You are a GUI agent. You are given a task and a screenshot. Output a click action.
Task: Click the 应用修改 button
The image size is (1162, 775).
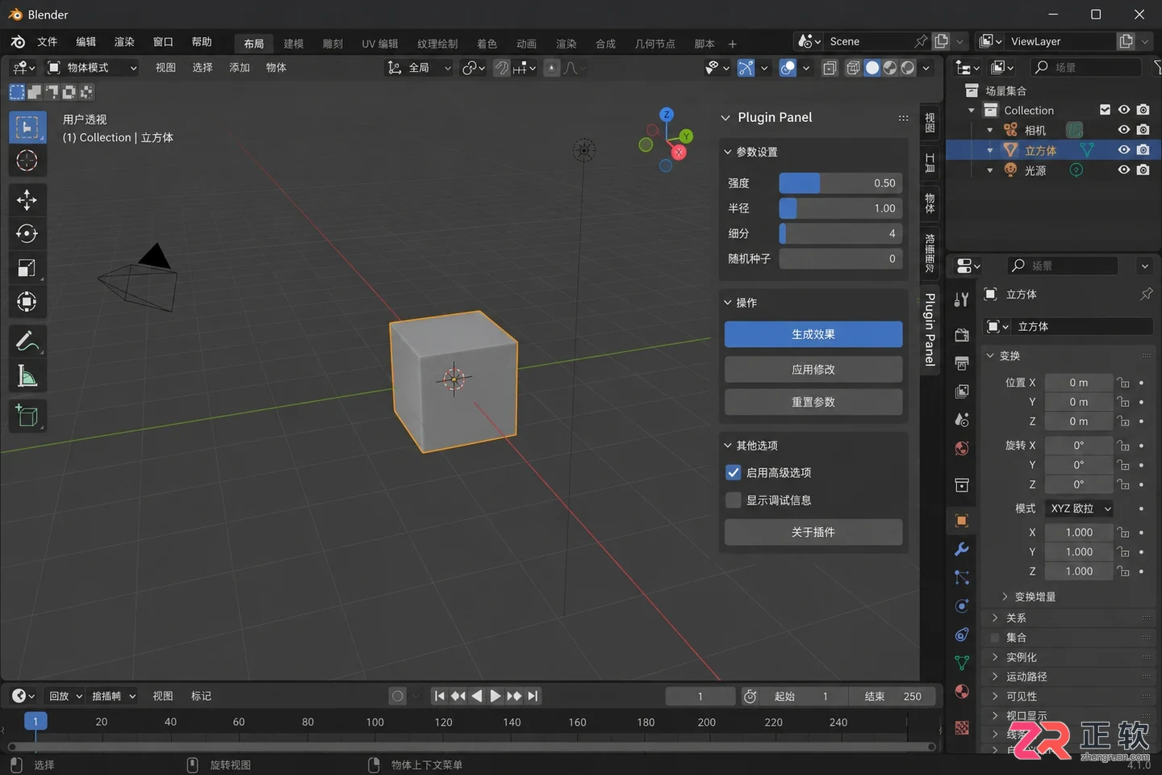(813, 370)
